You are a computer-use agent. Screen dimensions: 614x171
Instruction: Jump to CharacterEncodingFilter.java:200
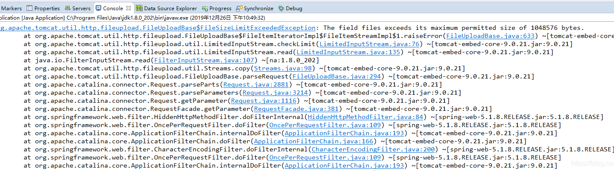(374, 150)
